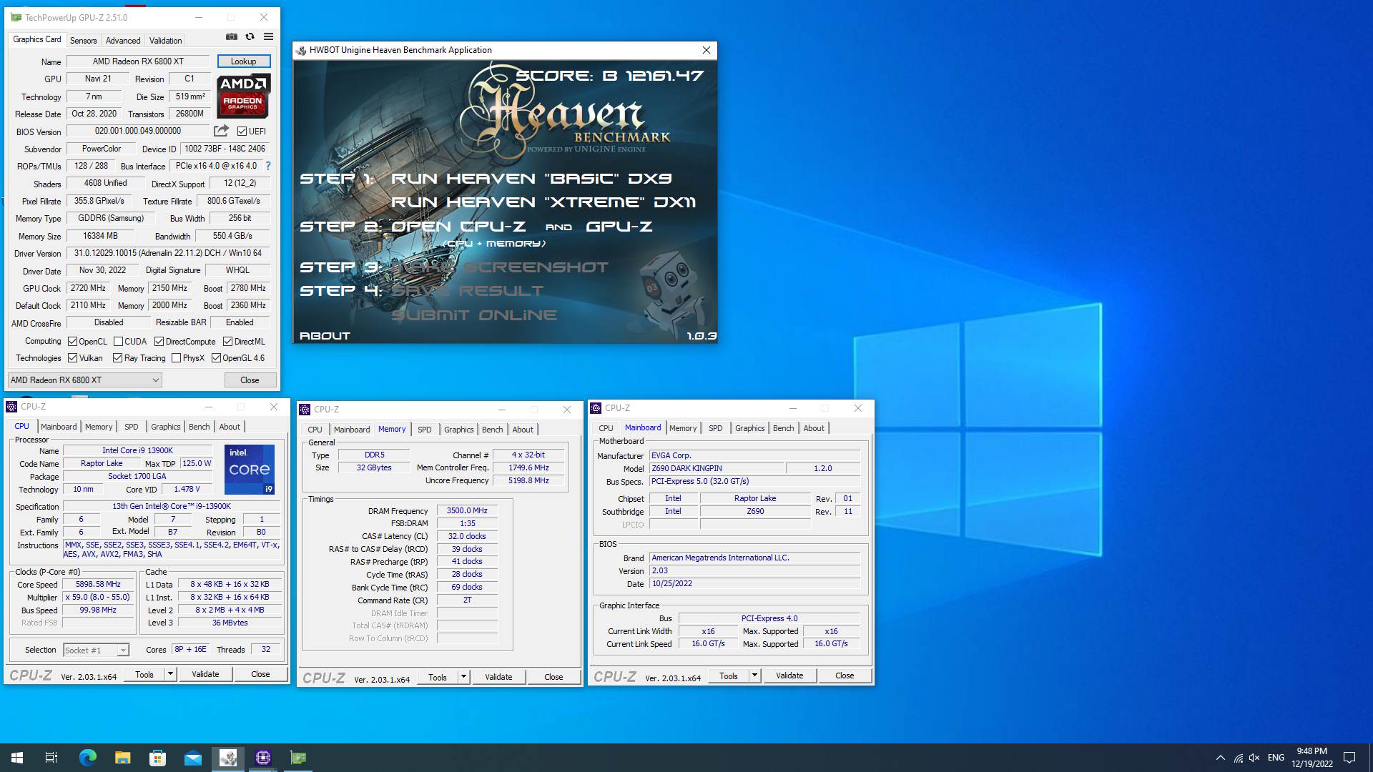1373x772 pixels.
Task: Expand Tools arrow in CPU-Z Memory window
Action: [463, 677]
